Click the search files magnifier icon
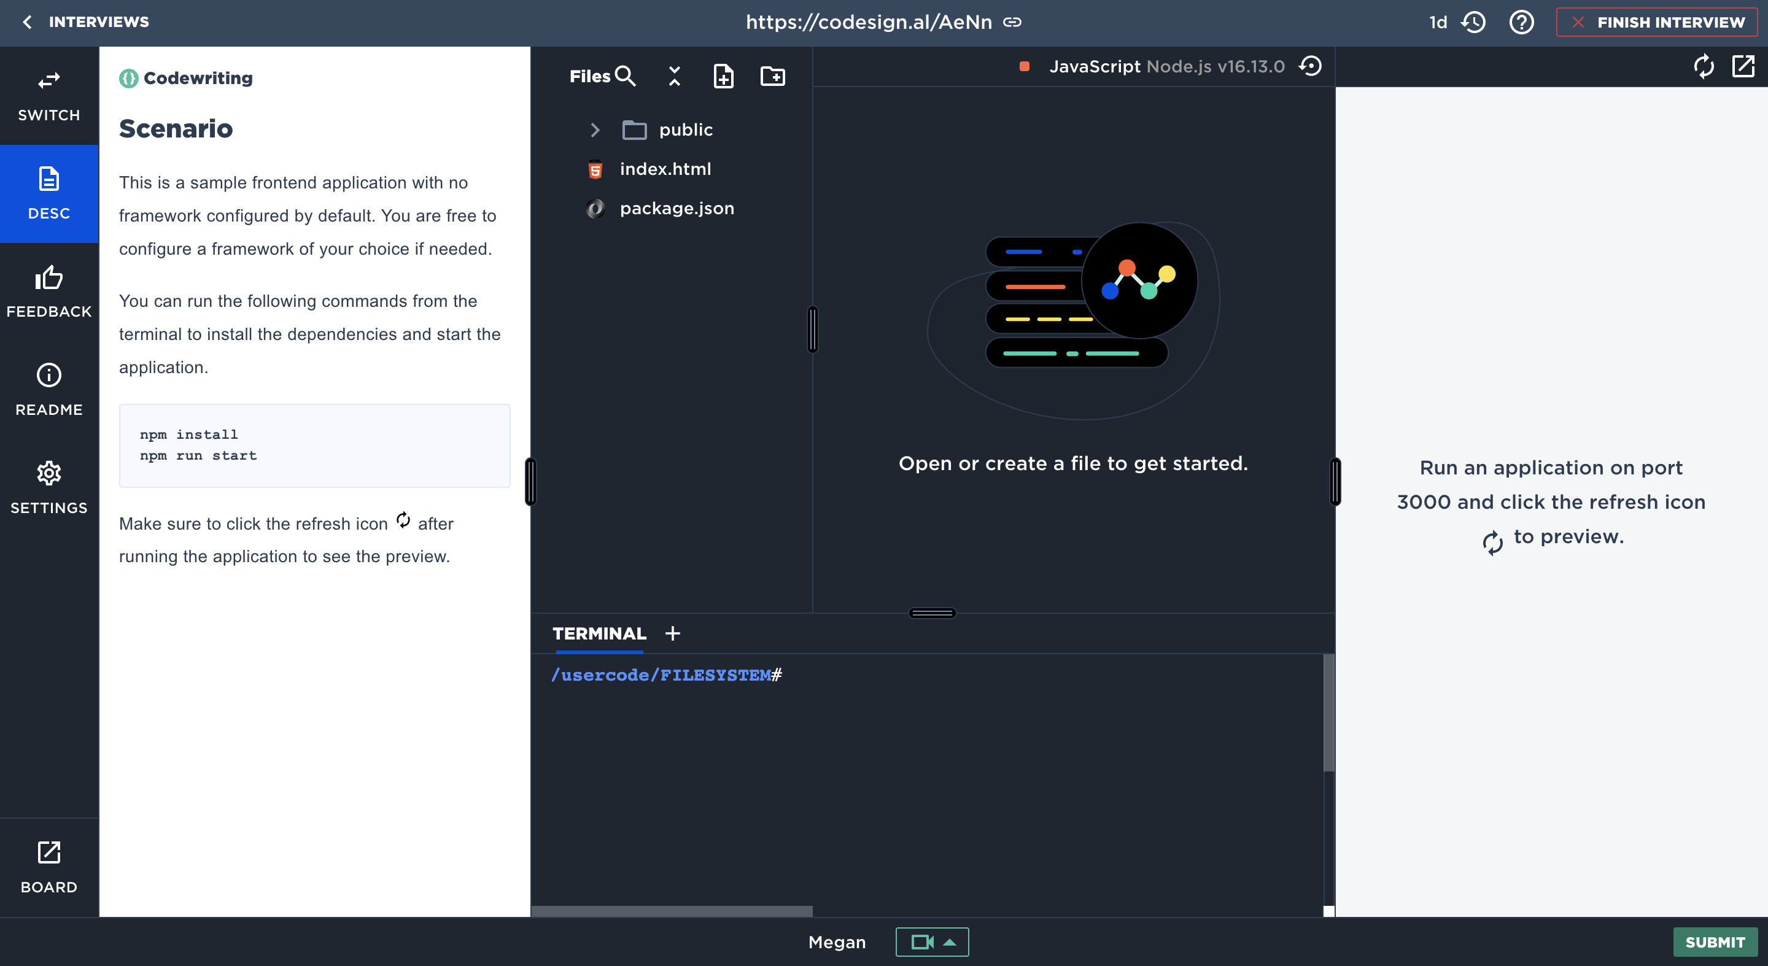The height and width of the screenshot is (966, 1768). pyautogui.click(x=624, y=76)
